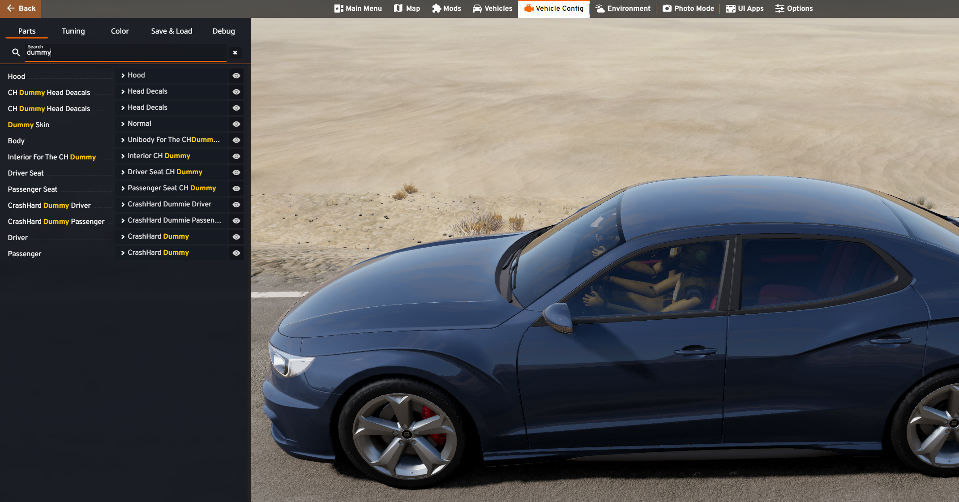This screenshot has width=959, height=502.
Task: Click the search magnifier icon
Action: (16, 52)
